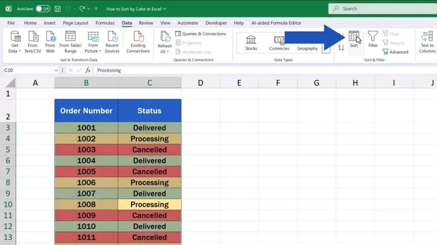This screenshot has width=437, height=245.
Task: Switch to the Formulas tab
Action: [x=105, y=23]
